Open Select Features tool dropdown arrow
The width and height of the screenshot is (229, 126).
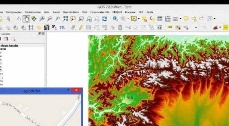139,19
